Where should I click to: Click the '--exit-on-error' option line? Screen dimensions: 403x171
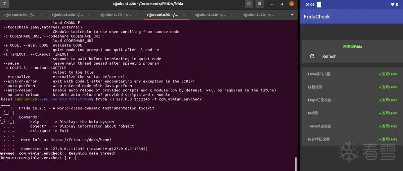(x=99, y=81)
